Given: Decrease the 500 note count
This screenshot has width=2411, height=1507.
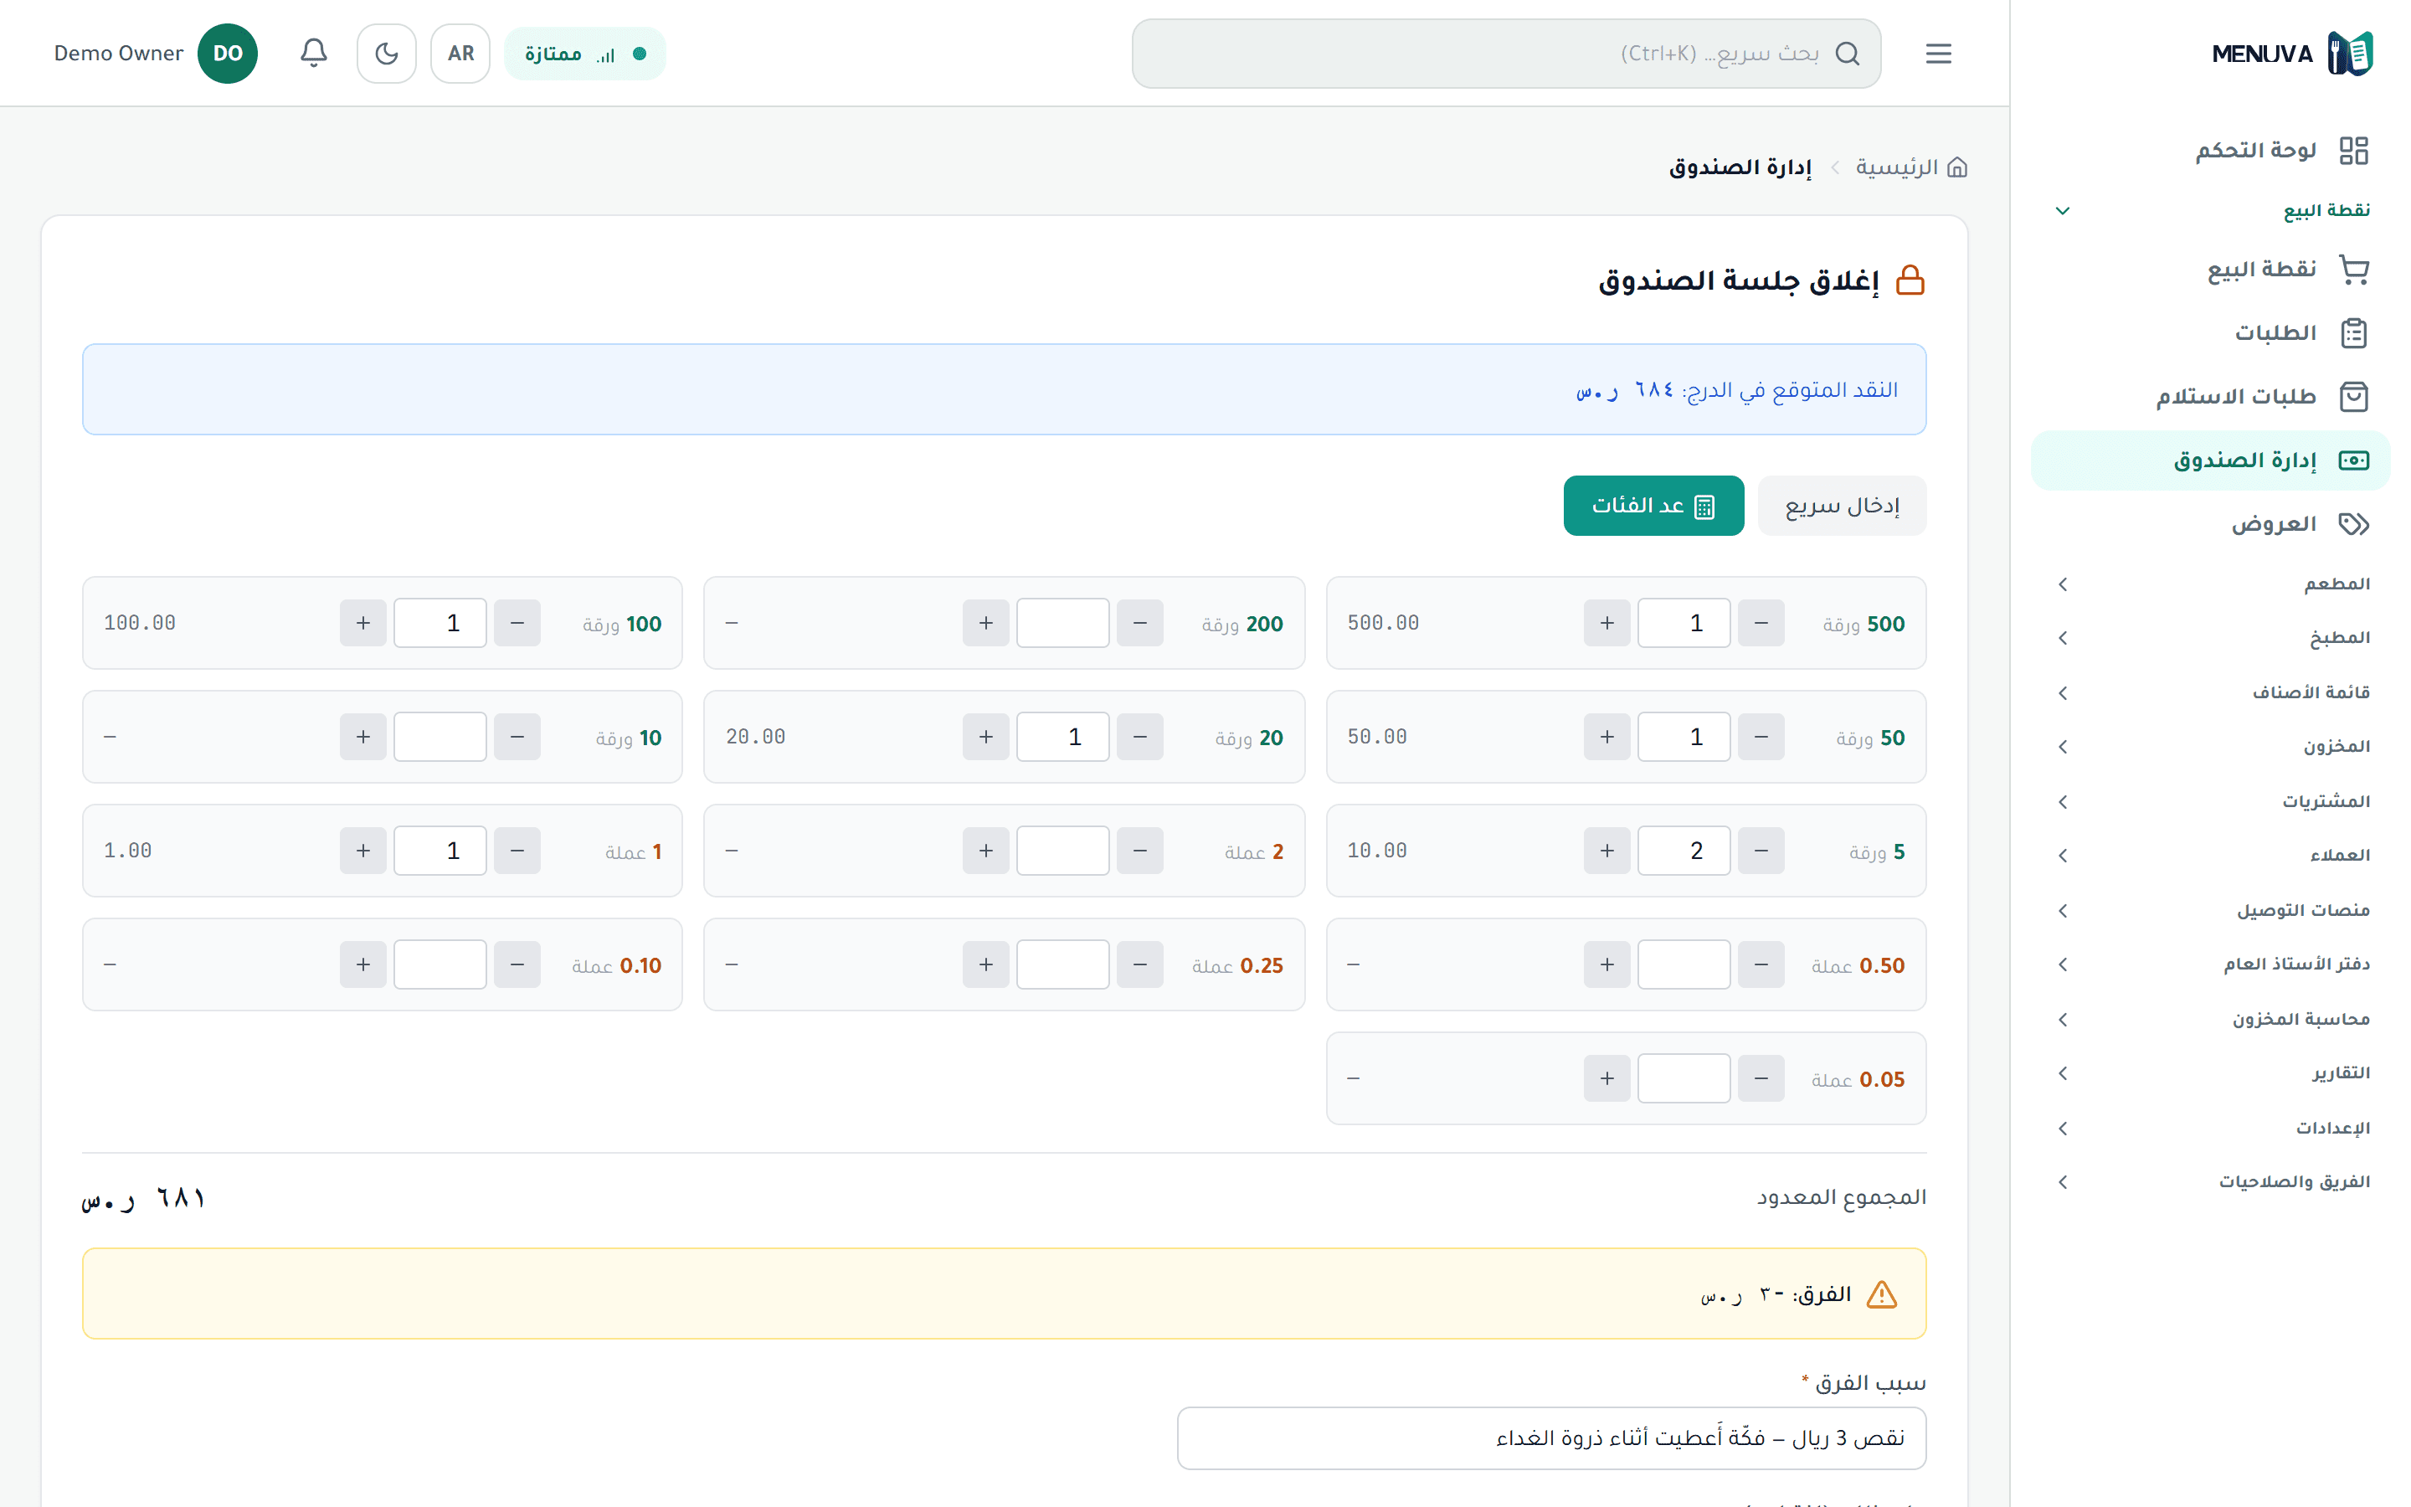Looking at the screenshot, I should coord(1761,623).
